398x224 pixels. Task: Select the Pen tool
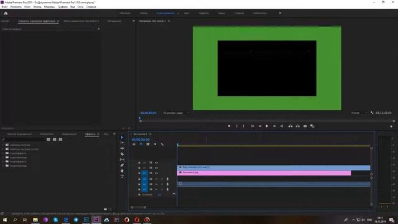coord(122,165)
